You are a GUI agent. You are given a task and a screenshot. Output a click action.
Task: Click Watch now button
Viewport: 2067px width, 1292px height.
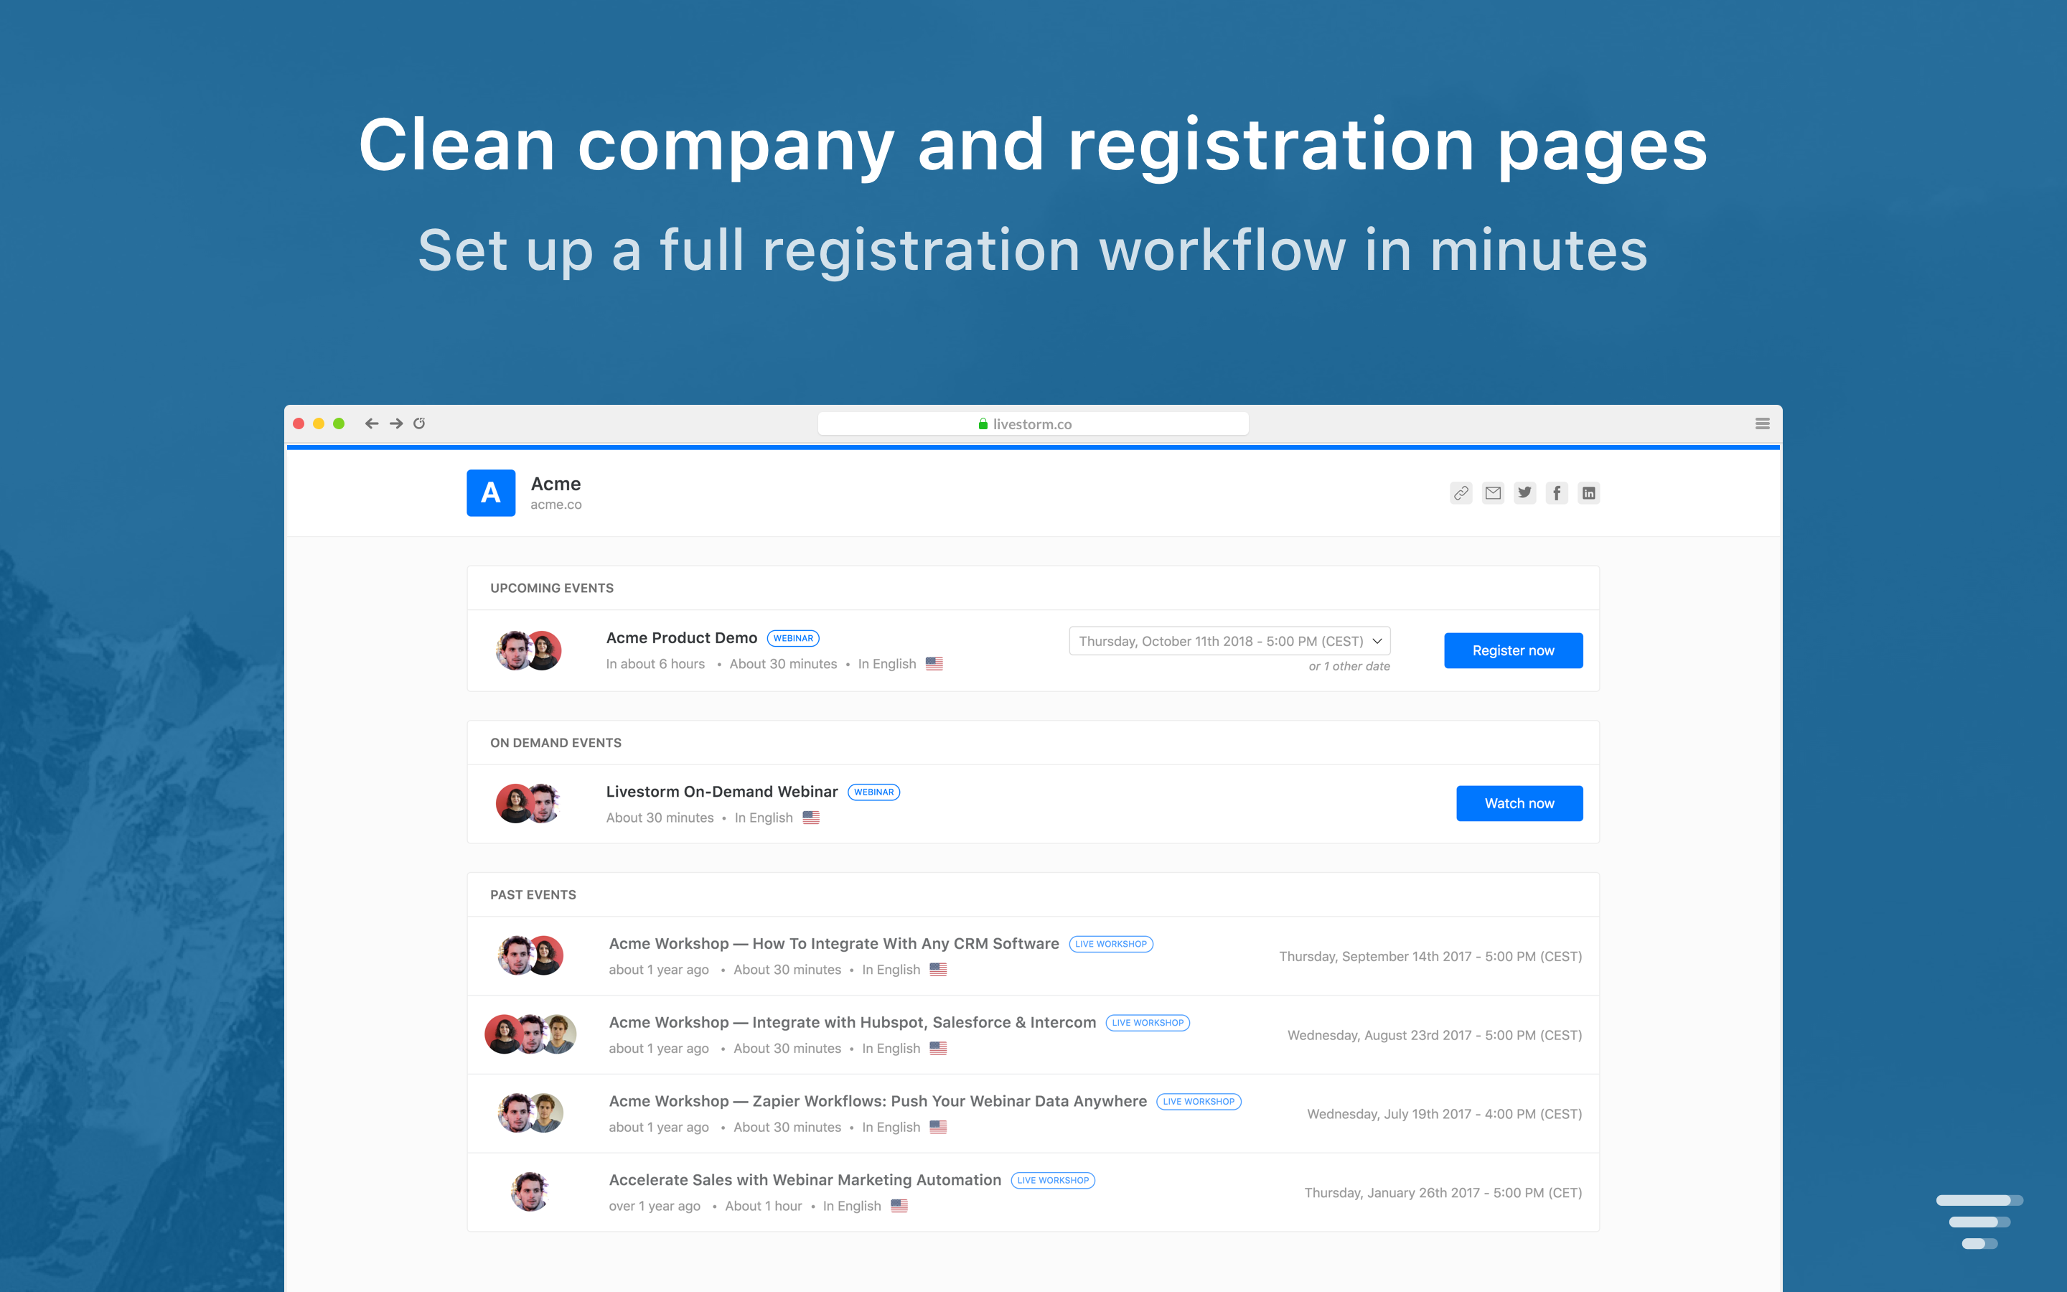pyautogui.click(x=1519, y=803)
